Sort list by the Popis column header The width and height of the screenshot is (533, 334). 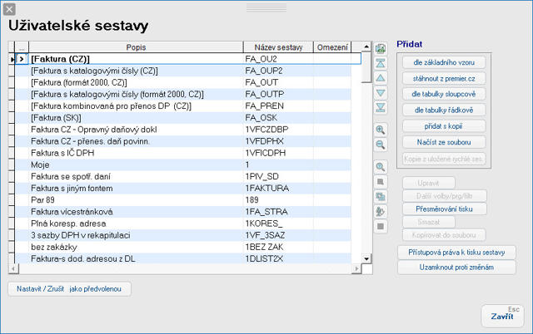coord(136,47)
